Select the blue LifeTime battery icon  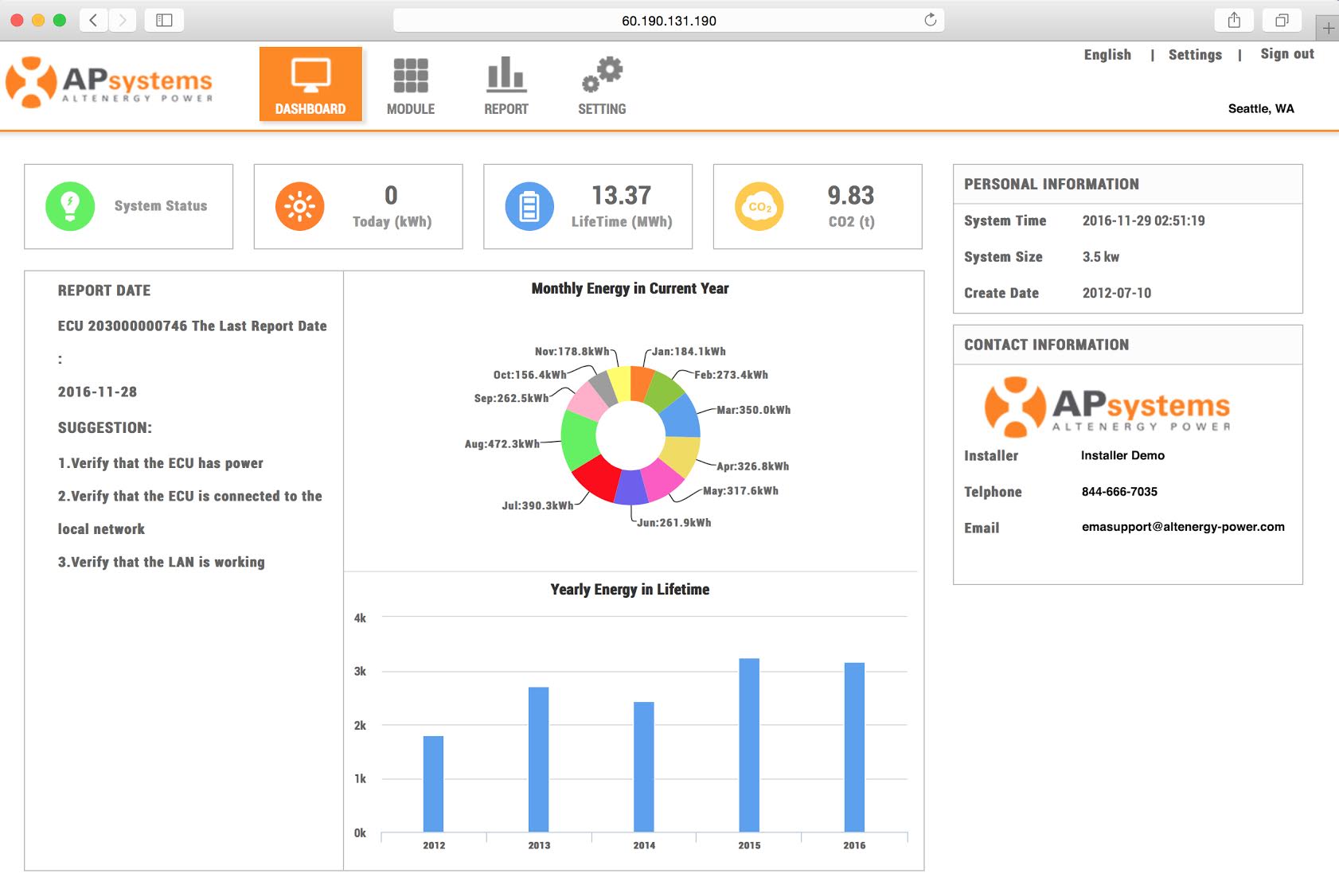pyautogui.click(x=529, y=205)
